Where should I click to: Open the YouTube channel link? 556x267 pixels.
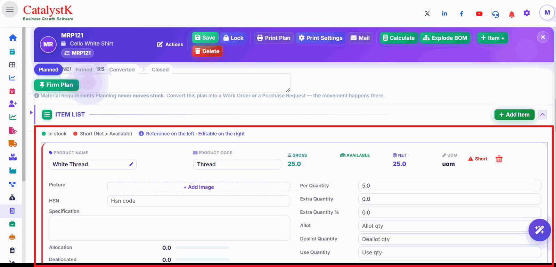coord(479,14)
